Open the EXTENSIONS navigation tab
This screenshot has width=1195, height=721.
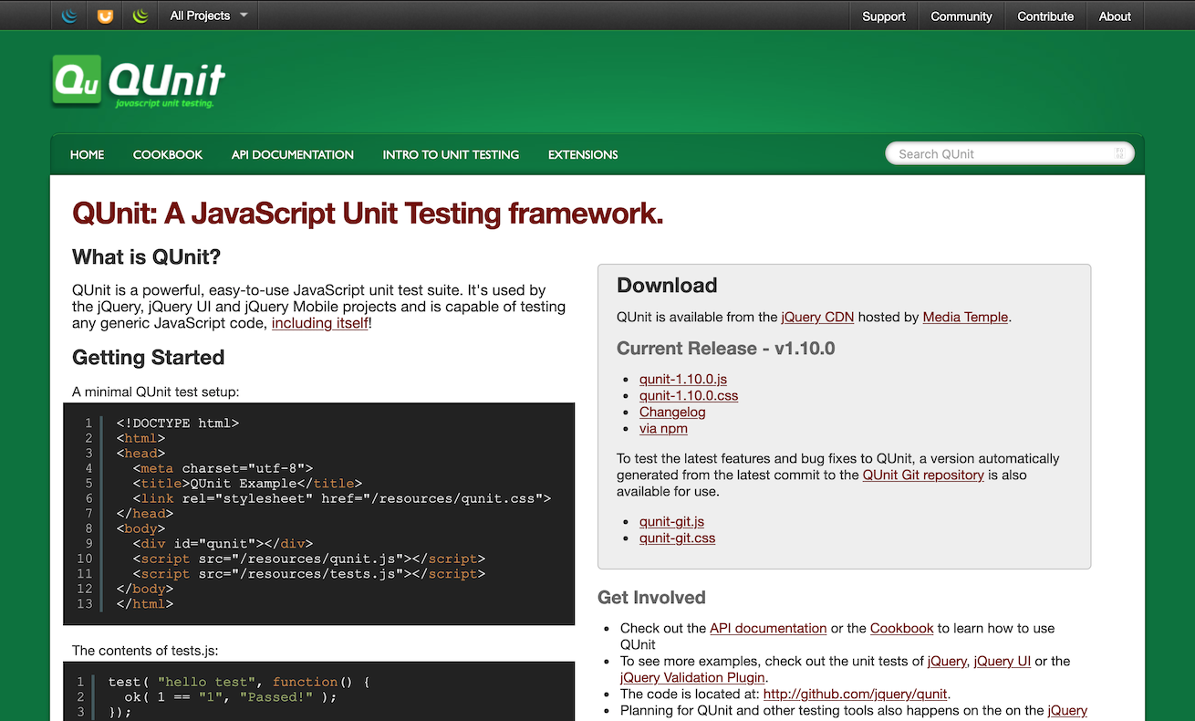[583, 154]
